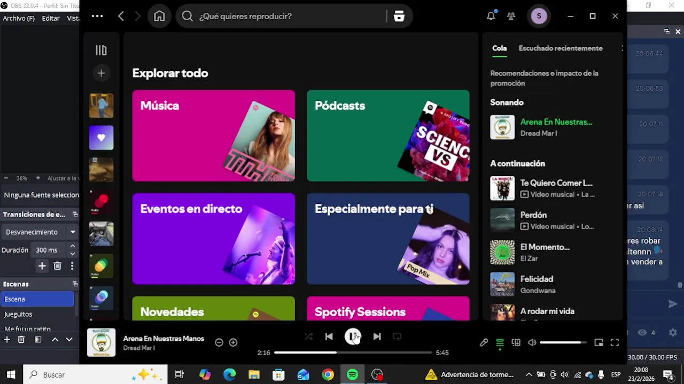
Task: Select the Jueguitos scene in OBS
Action: point(37,314)
